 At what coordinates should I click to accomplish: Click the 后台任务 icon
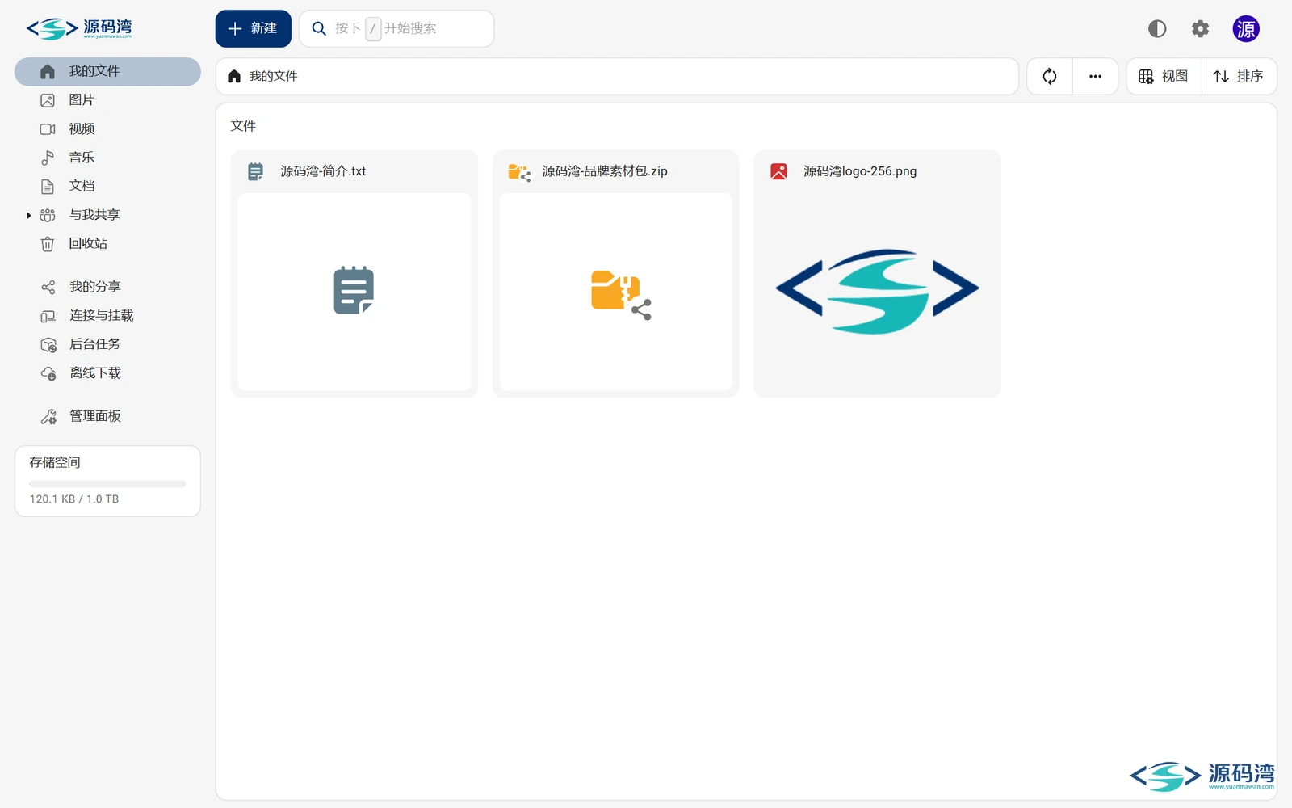[48, 345]
